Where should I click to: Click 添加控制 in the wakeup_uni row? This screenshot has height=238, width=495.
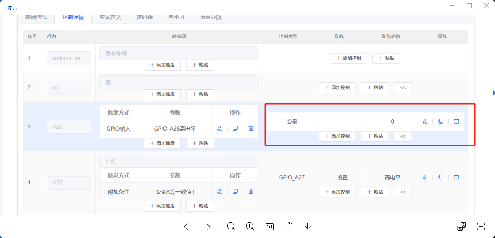pos(348,58)
